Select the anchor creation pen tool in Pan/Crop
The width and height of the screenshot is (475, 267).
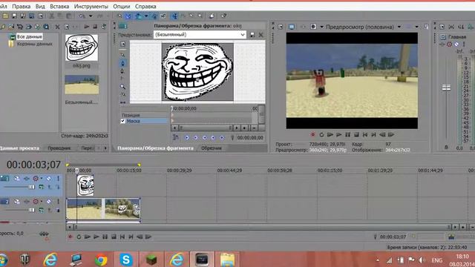tap(122, 63)
